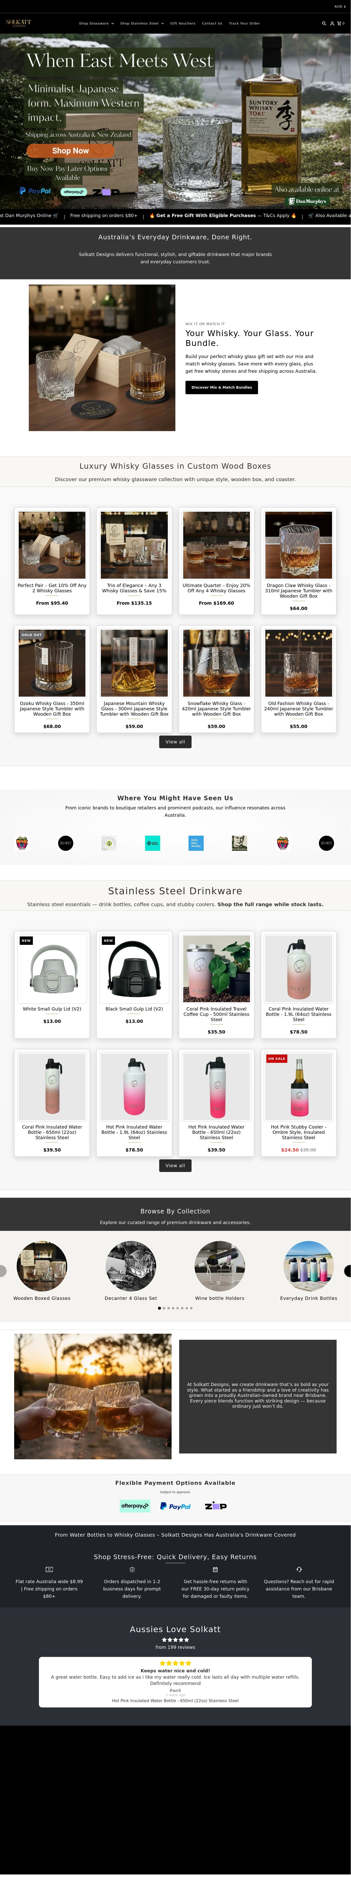The width and height of the screenshot is (351, 1877).
Task: Open the AUD $ currency selector
Action: [x=339, y=7]
